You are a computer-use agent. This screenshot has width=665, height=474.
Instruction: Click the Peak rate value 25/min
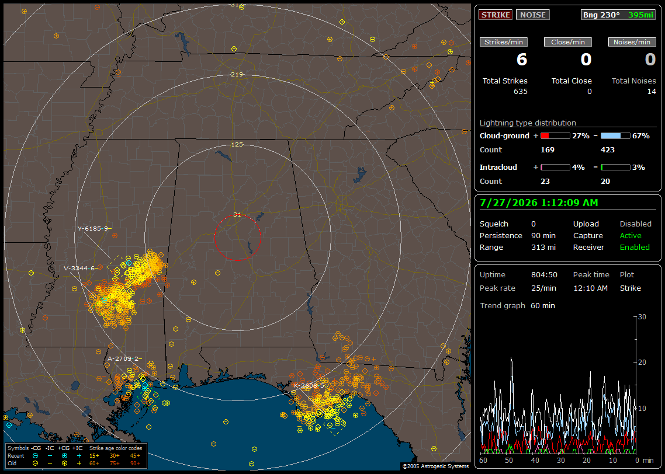[x=544, y=288]
